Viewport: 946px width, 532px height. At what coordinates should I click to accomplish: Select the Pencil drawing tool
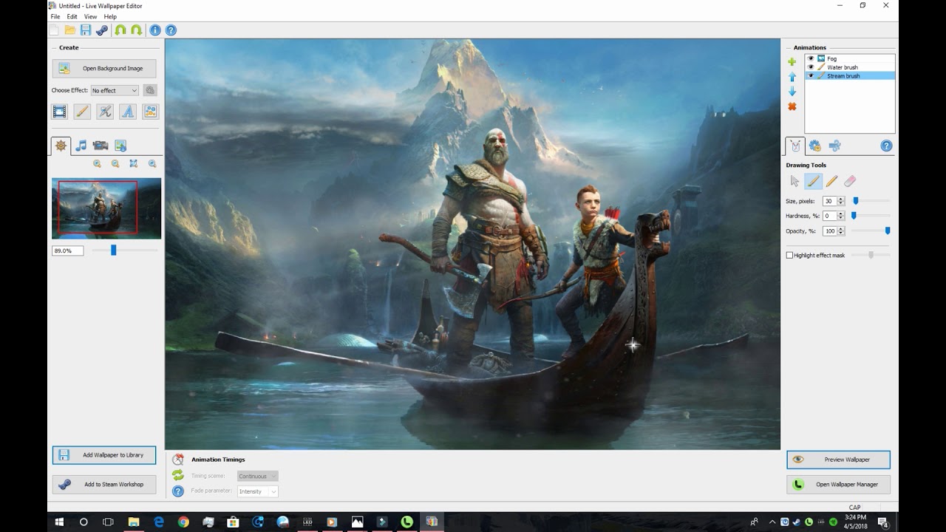click(x=831, y=181)
